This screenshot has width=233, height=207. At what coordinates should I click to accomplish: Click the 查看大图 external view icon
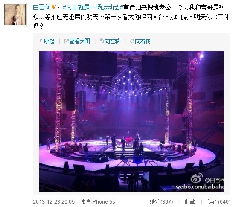click(x=66, y=41)
